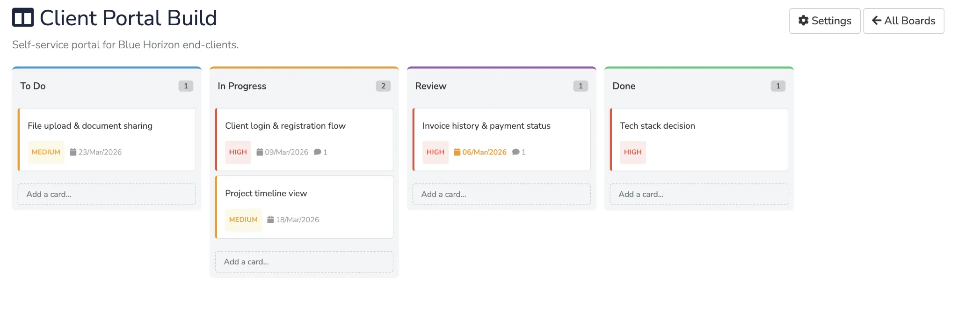Open File upload & document sharing card
Viewport: 958px width, 329px height.
coord(107,139)
